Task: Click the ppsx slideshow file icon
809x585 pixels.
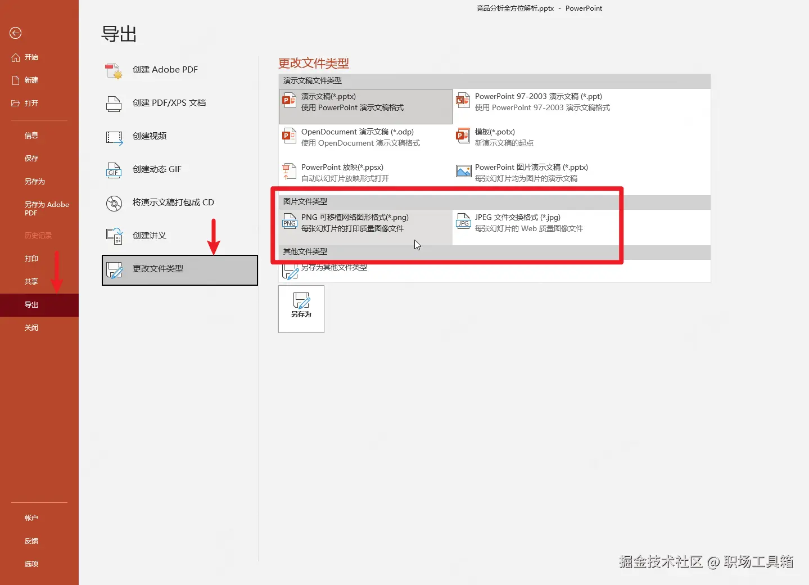Action: pyautogui.click(x=289, y=172)
